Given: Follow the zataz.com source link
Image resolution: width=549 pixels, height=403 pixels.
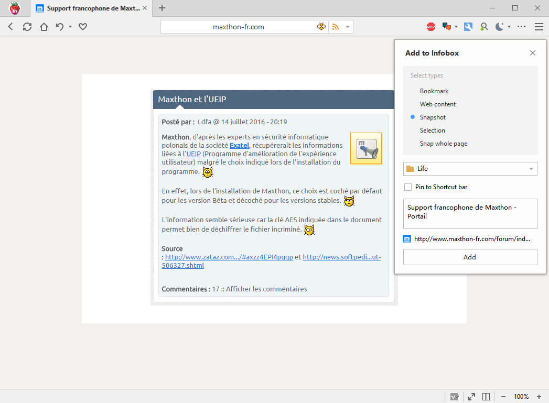Looking at the screenshot, I should click(x=229, y=257).
